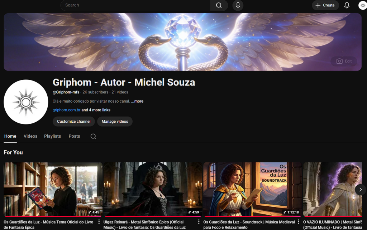Viewport: 367px width, 230px height.
Task: Start voice search with microphone icon
Action: [x=238, y=5]
